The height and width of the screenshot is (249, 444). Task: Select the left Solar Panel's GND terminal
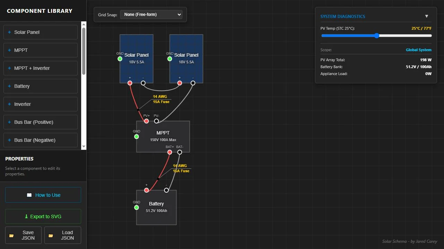point(120,59)
